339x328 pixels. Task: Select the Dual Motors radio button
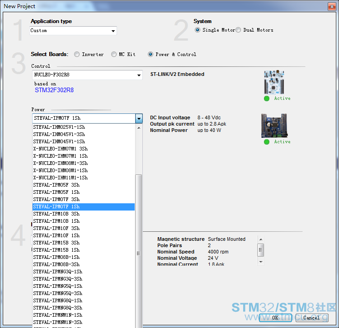(x=238, y=30)
